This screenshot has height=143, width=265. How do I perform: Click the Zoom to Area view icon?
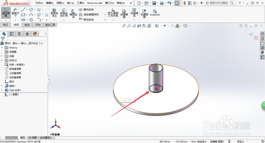coord(129,26)
